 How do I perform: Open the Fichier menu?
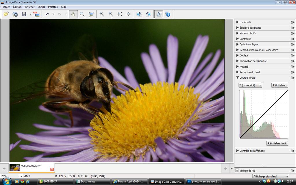click(x=6, y=7)
